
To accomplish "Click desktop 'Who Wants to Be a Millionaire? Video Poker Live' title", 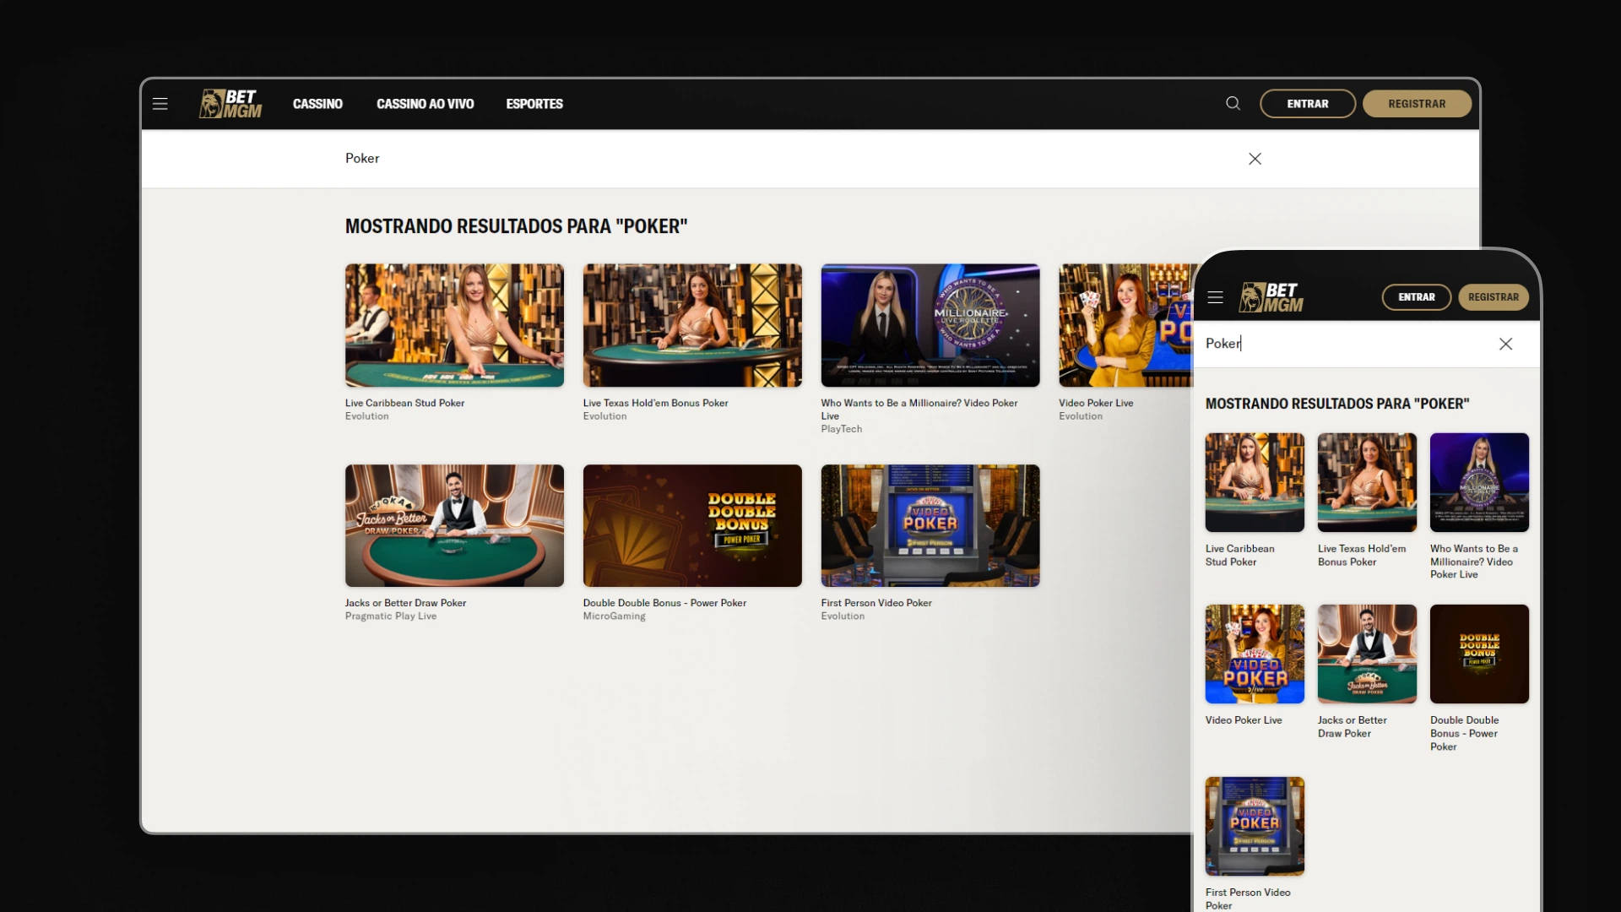I will click(x=919, y=410).
